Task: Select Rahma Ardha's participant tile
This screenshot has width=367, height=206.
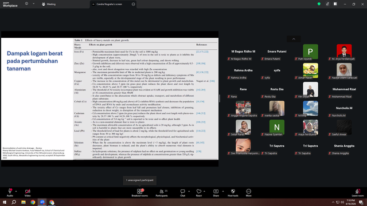Action: click(x=243, y=71)
